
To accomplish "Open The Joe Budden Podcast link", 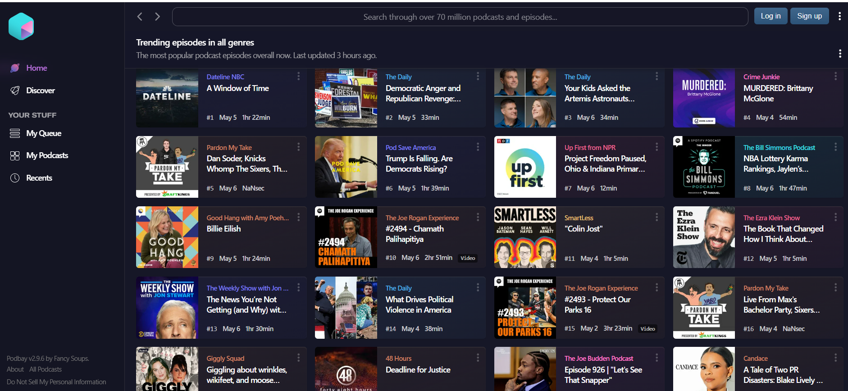I will pyautogui.click(x=598, y=359).
